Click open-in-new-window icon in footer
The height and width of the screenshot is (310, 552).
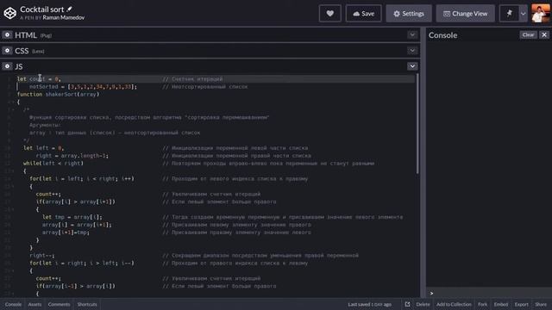[407, 304]
